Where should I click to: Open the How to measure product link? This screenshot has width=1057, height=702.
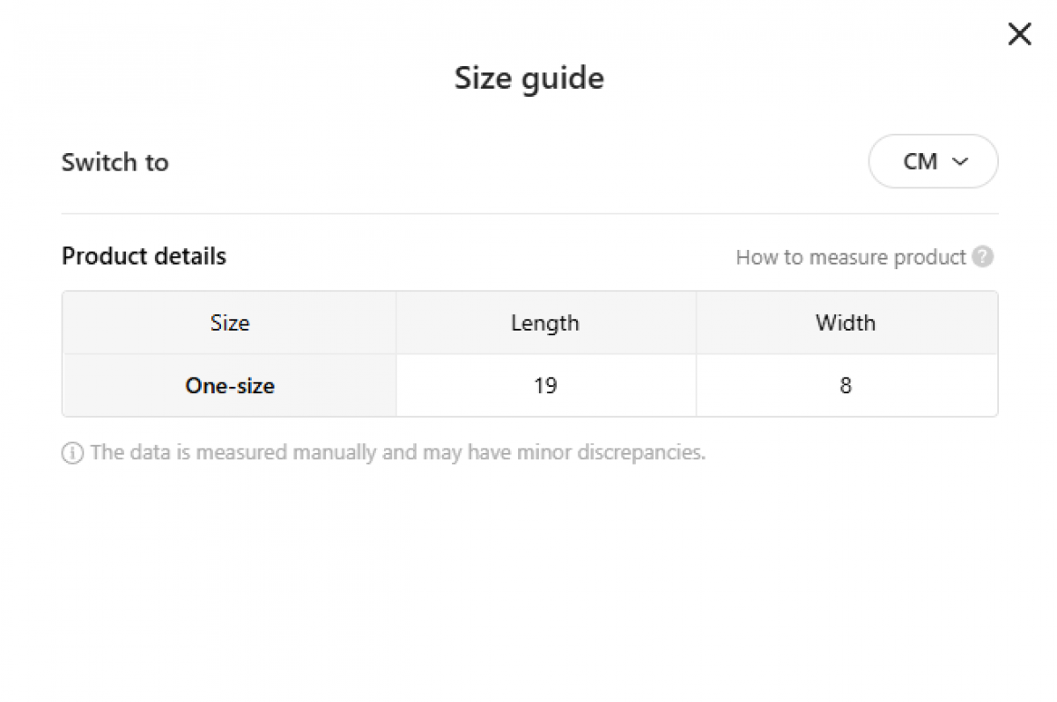pos(851,257)
